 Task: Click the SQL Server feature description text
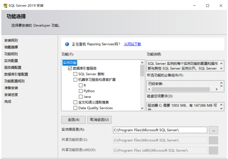[x=183, y=66]
